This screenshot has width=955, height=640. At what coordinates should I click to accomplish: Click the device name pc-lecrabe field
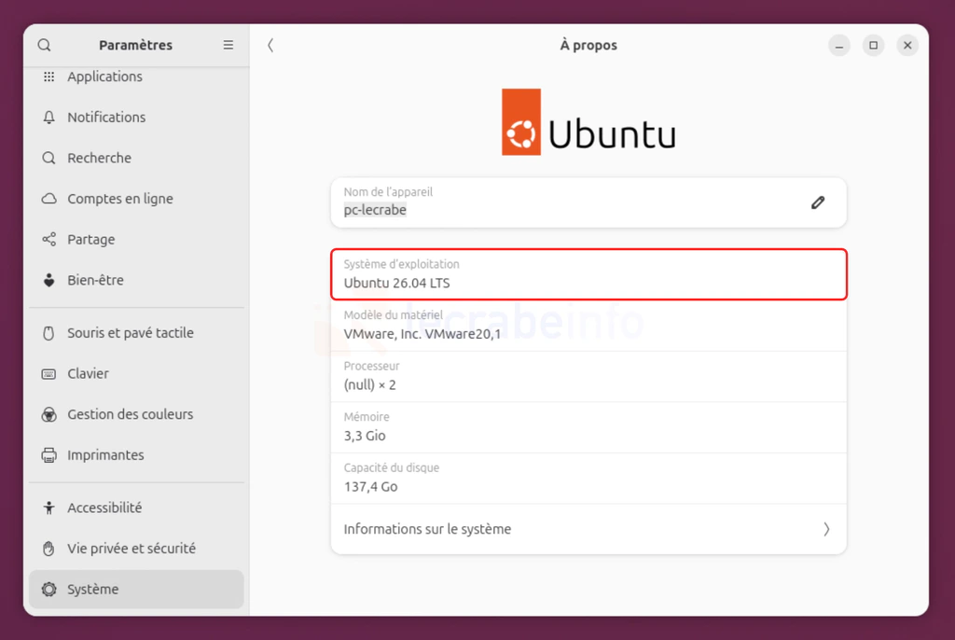pos(588,202)
